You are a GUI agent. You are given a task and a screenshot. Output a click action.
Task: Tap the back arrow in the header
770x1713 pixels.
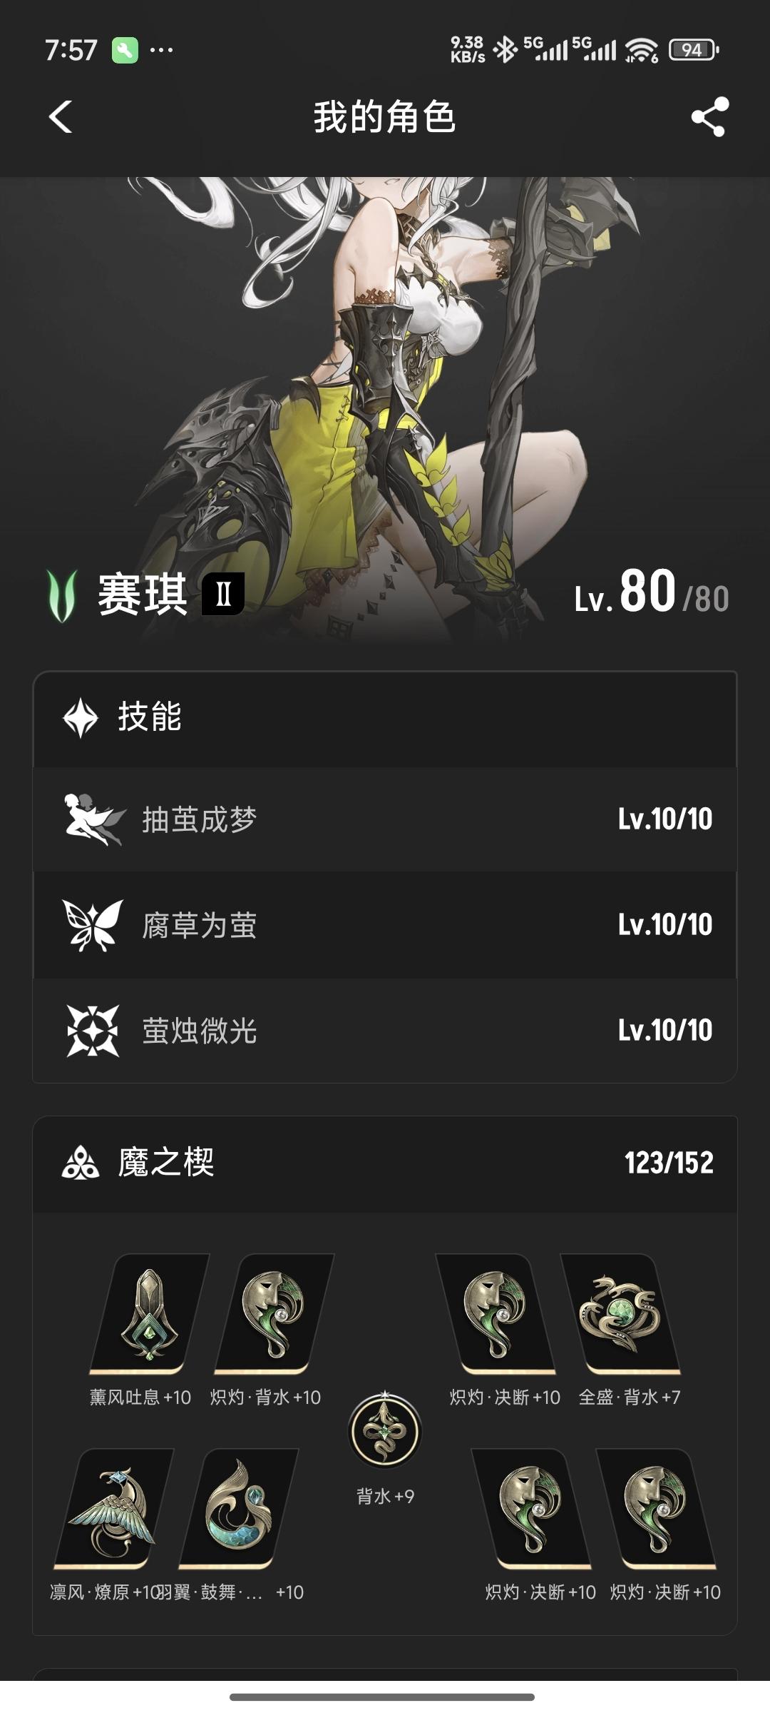(x=61, y=116)
